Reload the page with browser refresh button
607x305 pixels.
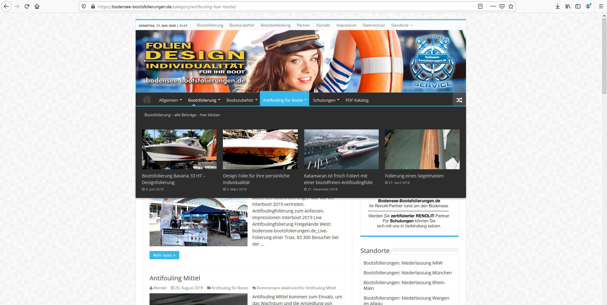(27, 6)
